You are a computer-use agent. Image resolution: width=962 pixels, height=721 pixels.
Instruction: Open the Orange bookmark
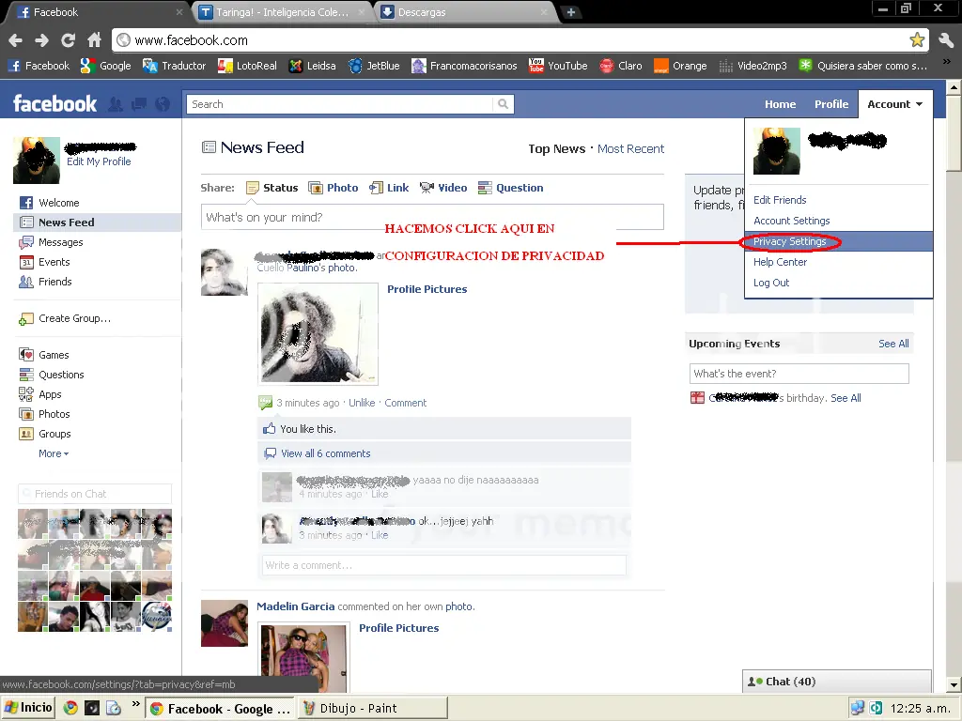coord(680,66)
